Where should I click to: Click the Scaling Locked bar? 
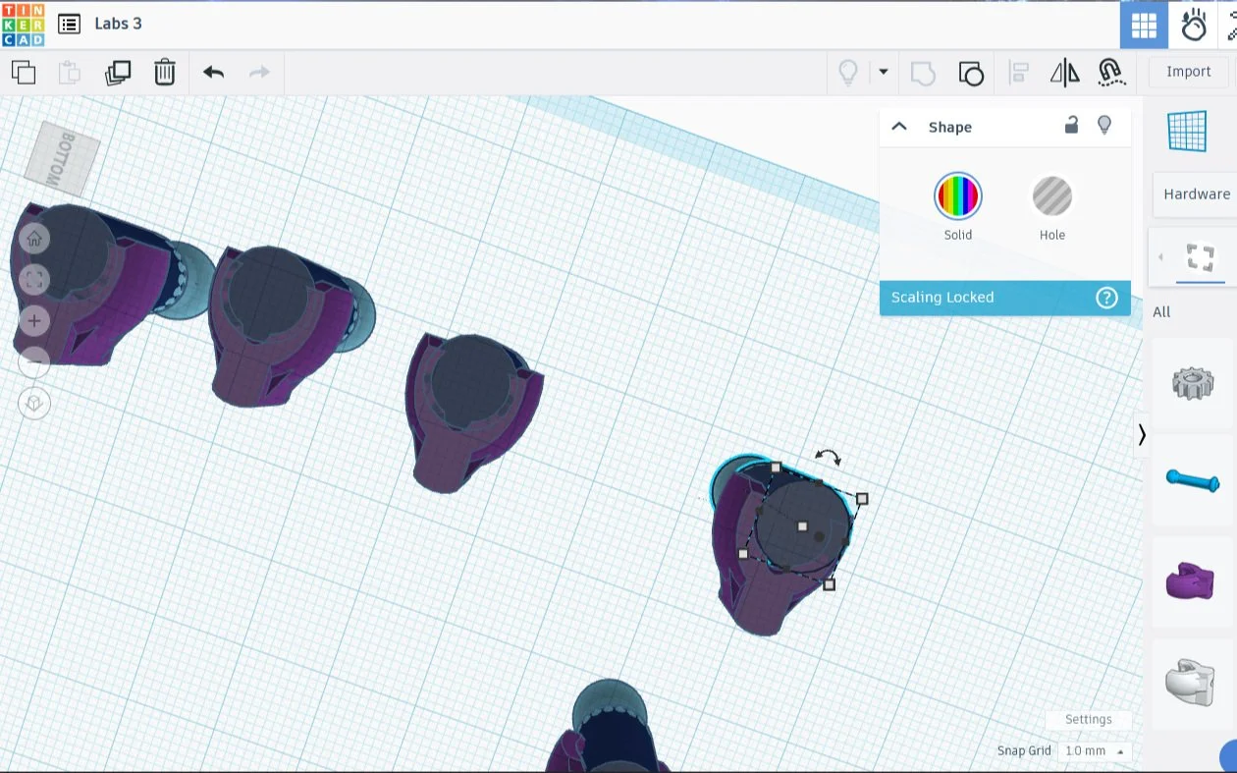(x=1004, y=298)
